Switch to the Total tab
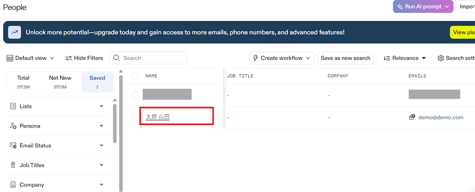 [x=23, y=82]
